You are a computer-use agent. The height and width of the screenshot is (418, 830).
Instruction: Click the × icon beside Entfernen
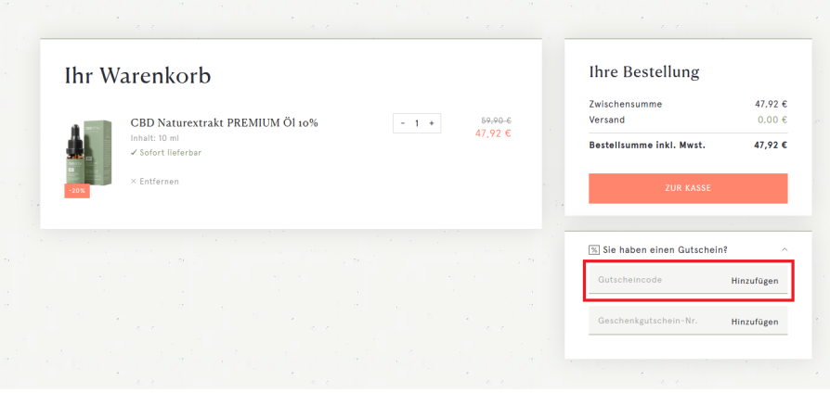click(x=134, y=182)
